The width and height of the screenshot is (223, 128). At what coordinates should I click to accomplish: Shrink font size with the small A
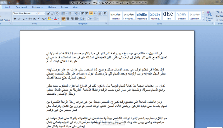pos(52,13)
